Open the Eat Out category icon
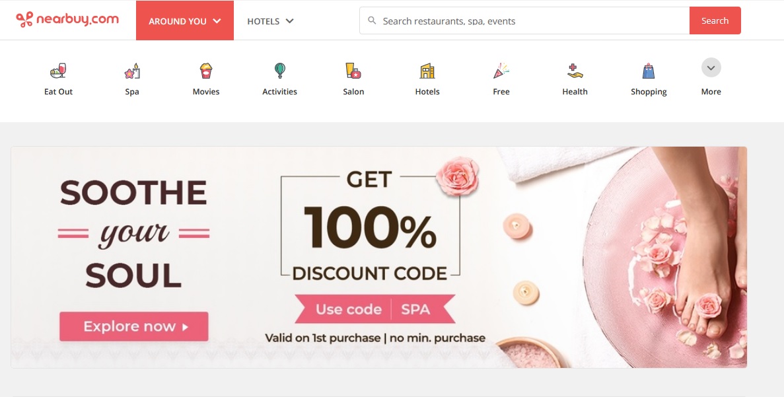Screen dimensions: 784x397 [x=59, y=71]
